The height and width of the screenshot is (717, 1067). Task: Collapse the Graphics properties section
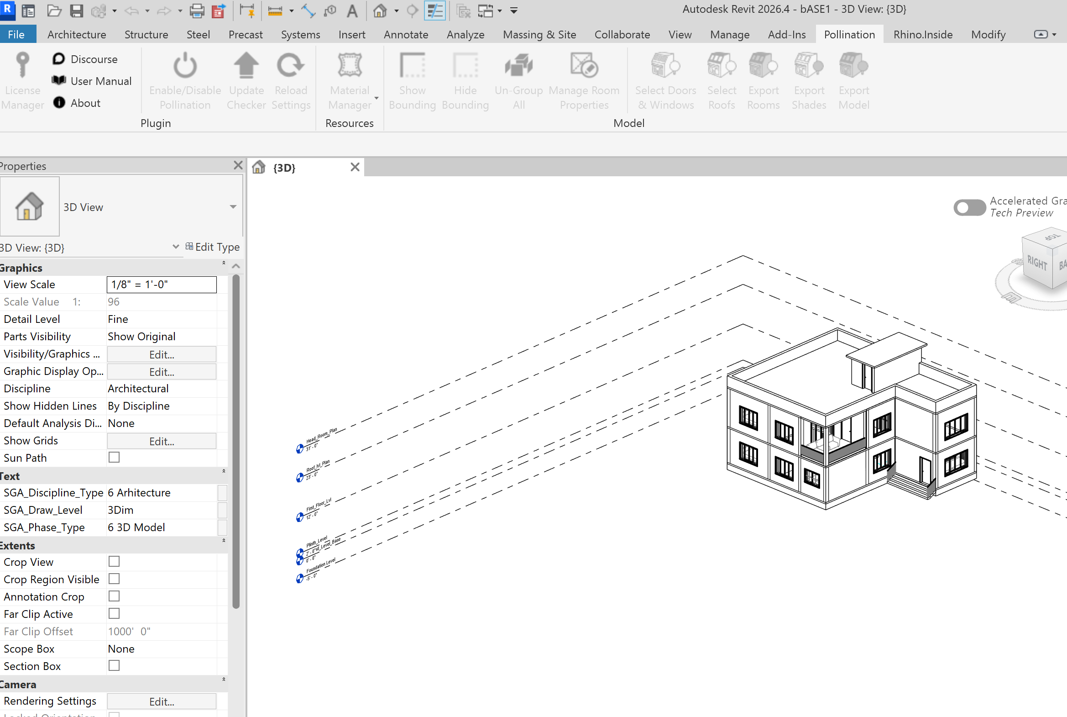point(224,264)
